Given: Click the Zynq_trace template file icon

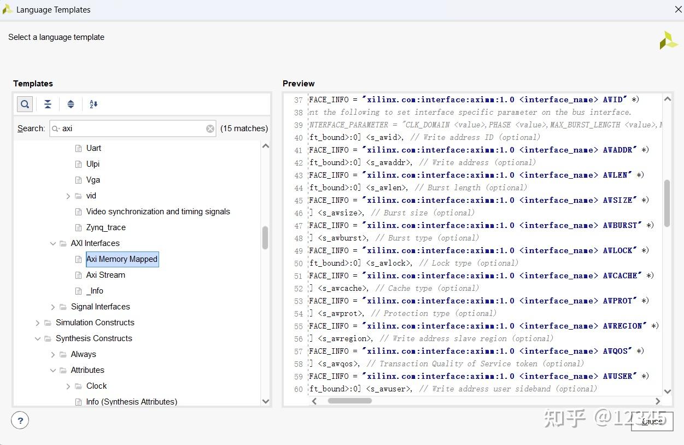Looking at the screenshot, I should pos(79,227).
